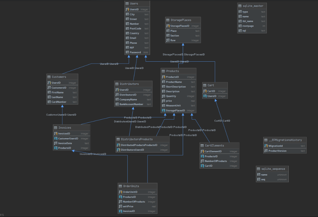This screenshot has height=217, width=318.
Task: Select the CustomersID column in Customers
Action: click(62, 88)
